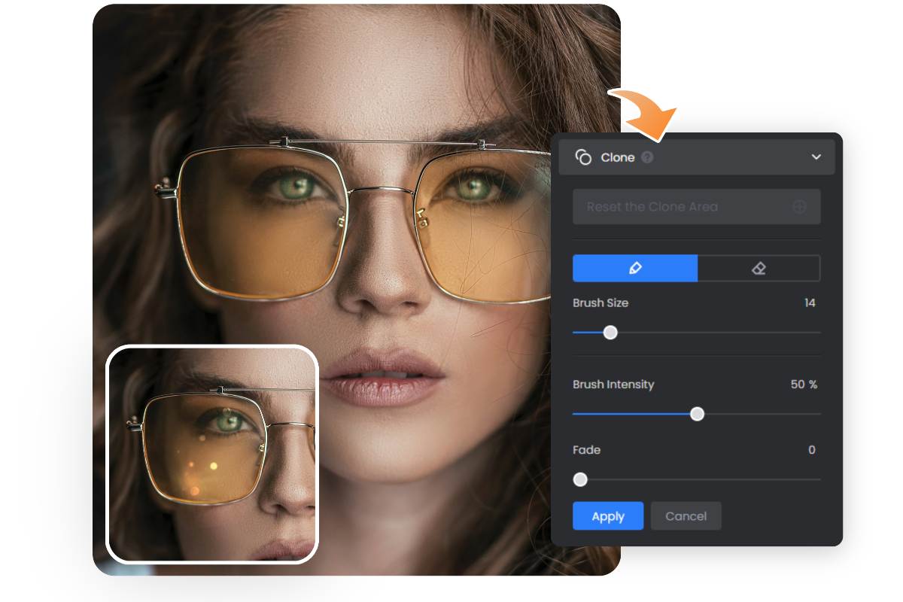Viewport: 903px width, 602px height.
Task: Toggle brush mode on the segmented control
Action: pos(635,268)
